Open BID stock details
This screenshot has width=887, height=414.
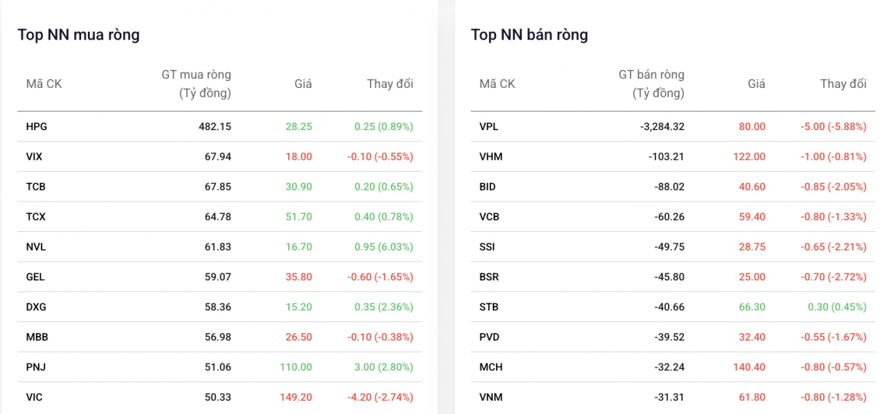[487, 187]
